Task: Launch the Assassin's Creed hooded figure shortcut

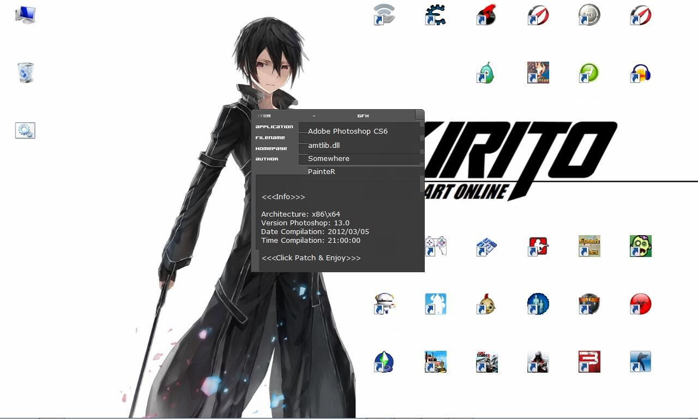Action: click(x=538, y=362)
